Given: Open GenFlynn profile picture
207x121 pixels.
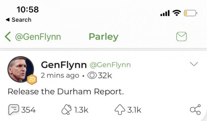Looking at the screenshot, I should click(x=21, y=70).
